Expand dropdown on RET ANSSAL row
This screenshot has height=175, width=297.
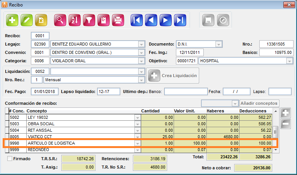point(138,130)
